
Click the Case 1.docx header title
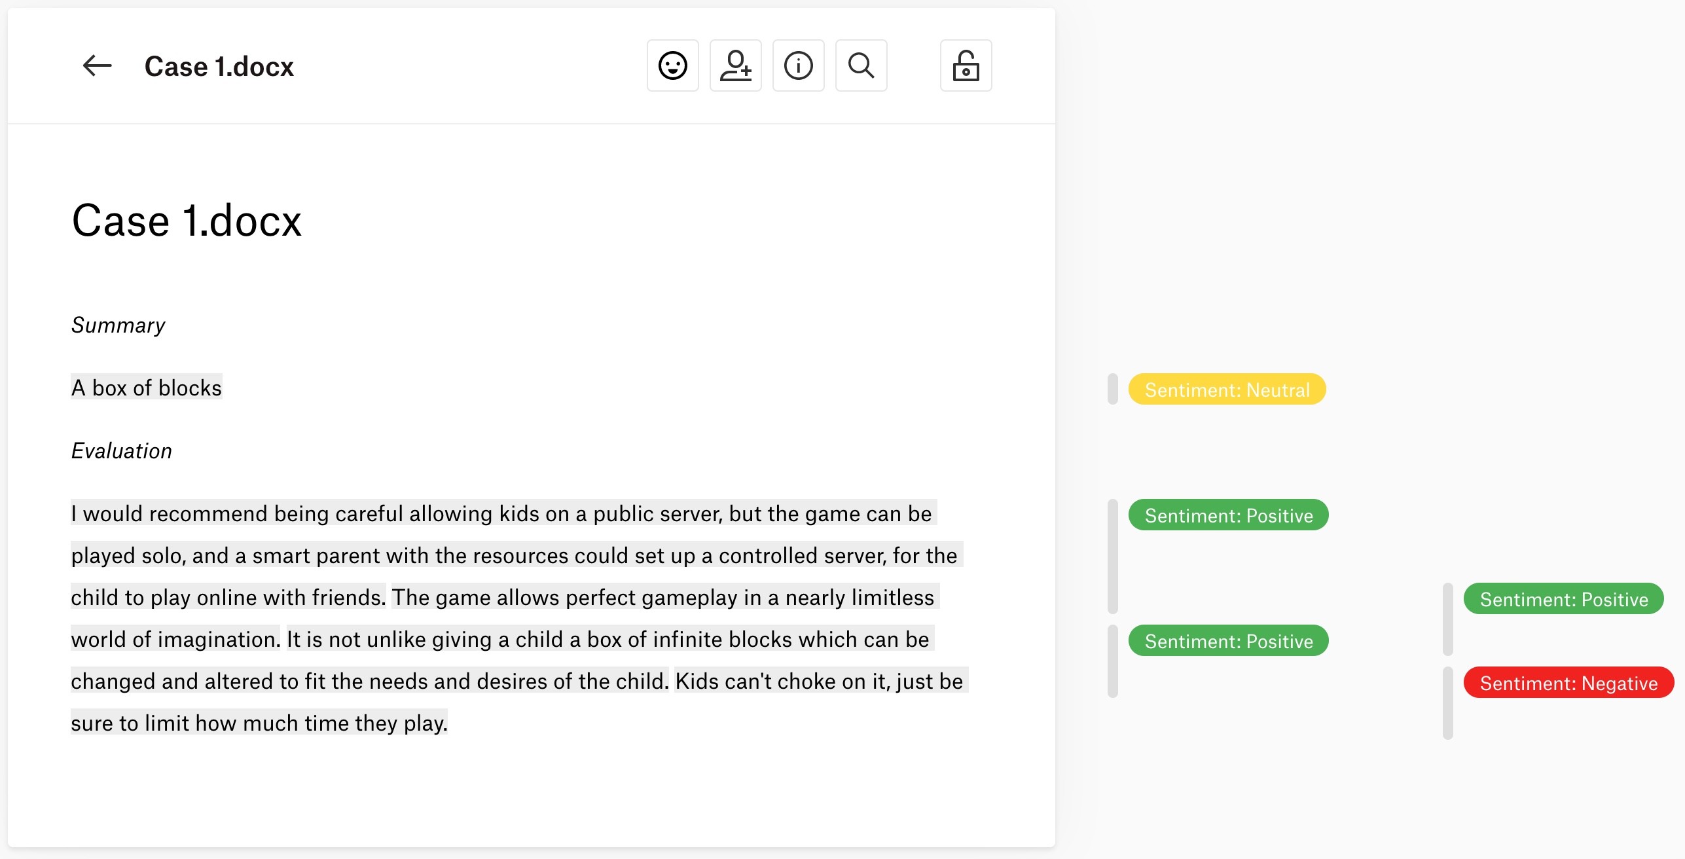tap(219, 67)
